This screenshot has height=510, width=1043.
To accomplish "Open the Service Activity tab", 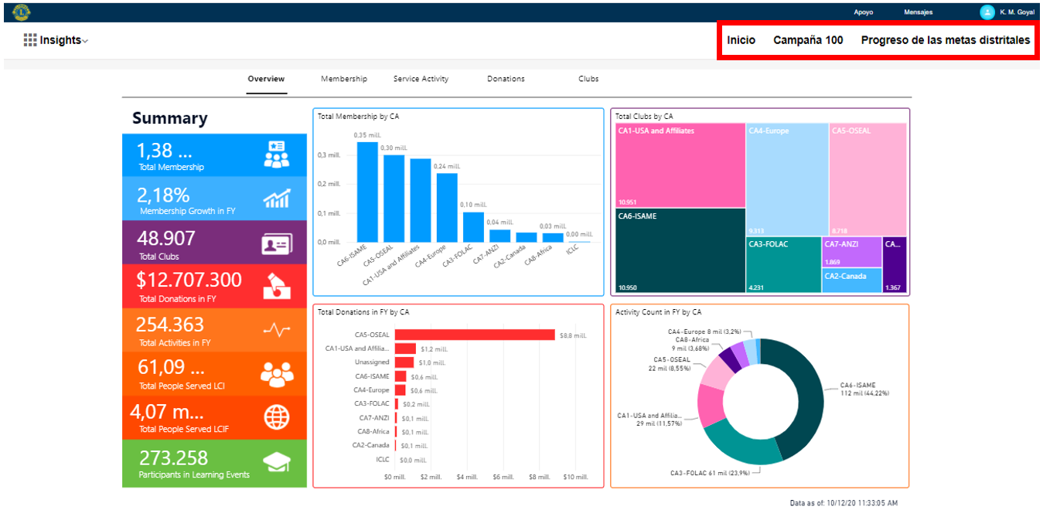I will (x=421, y=79).
